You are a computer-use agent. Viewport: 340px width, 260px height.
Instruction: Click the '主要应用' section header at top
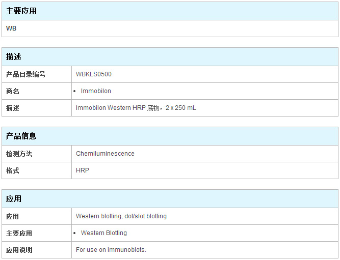21,11
